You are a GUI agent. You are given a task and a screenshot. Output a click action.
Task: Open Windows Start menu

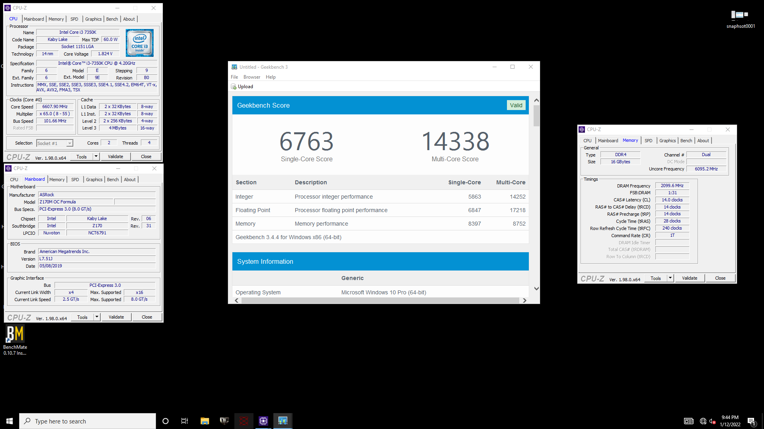pos(10,421)
